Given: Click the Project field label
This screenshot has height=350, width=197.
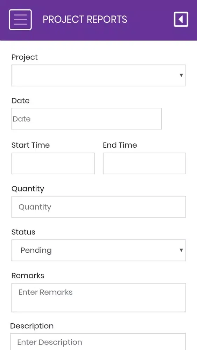Looking at the screenshot, I should (x=24, y=57).
